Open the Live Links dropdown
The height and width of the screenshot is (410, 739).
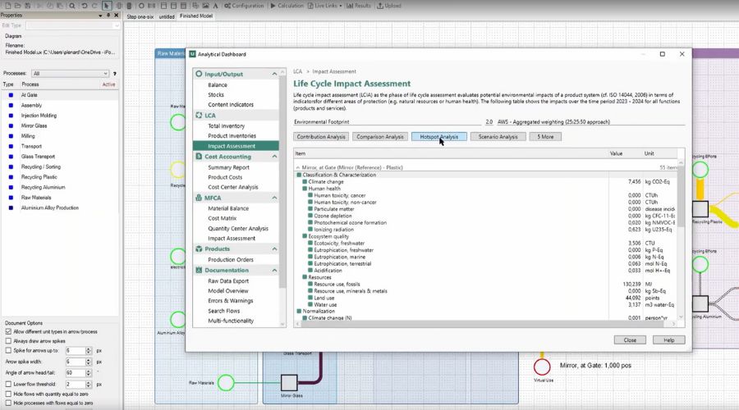pyautogui.click(x=324, y=6)
